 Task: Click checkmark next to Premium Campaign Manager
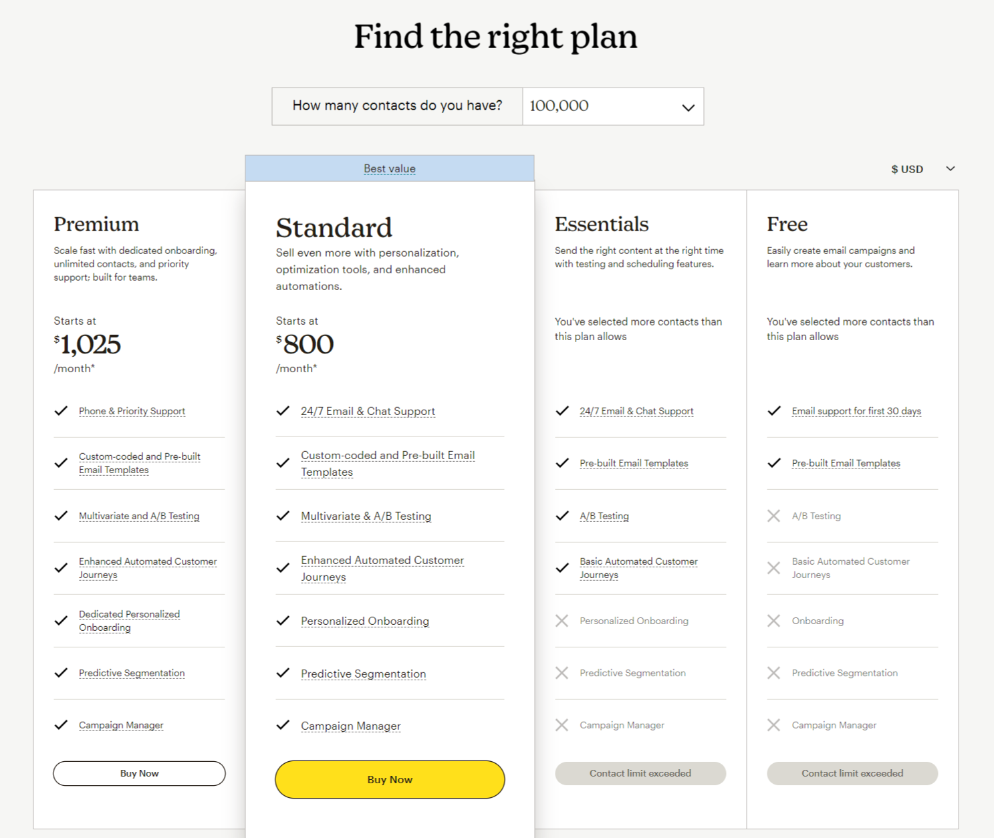tap(61, 725)
